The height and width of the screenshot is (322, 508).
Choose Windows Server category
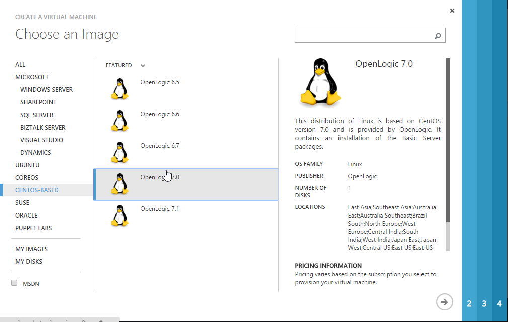pyautogui.click(x=46, y=90)
